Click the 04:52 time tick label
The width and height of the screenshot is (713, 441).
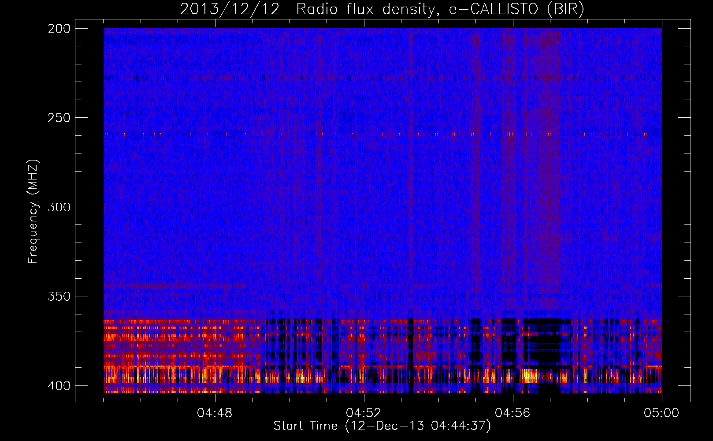click(364, 413)
